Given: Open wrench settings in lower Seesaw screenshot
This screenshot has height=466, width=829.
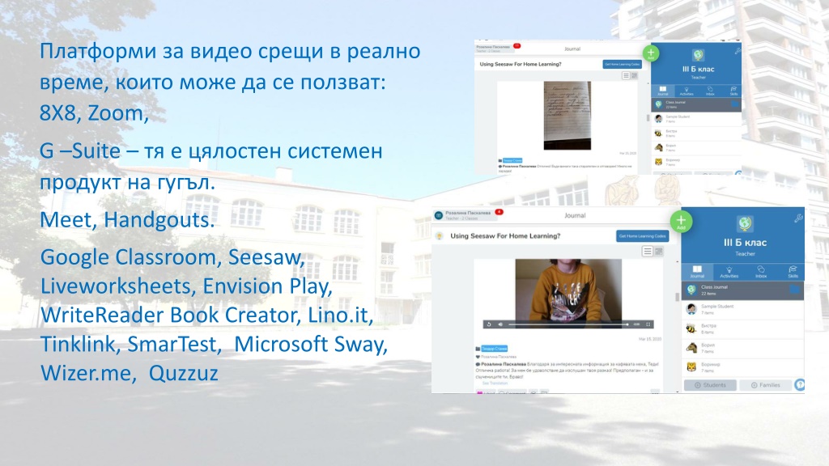Looking at the screenshot, I should [x=797, y=217].
